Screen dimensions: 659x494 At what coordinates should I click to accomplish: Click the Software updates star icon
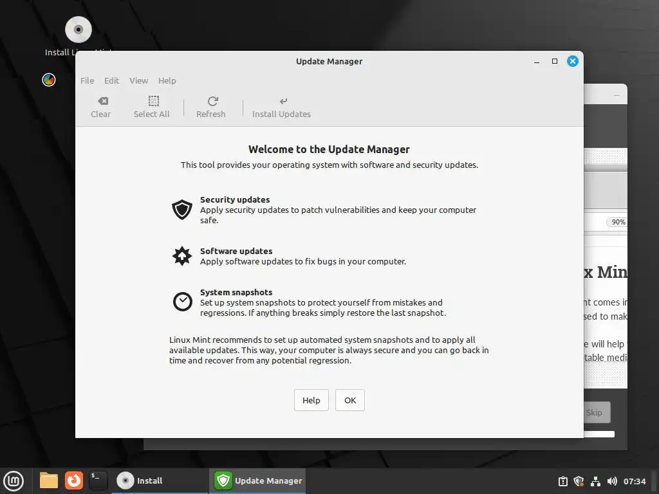(x=182, y=256)
